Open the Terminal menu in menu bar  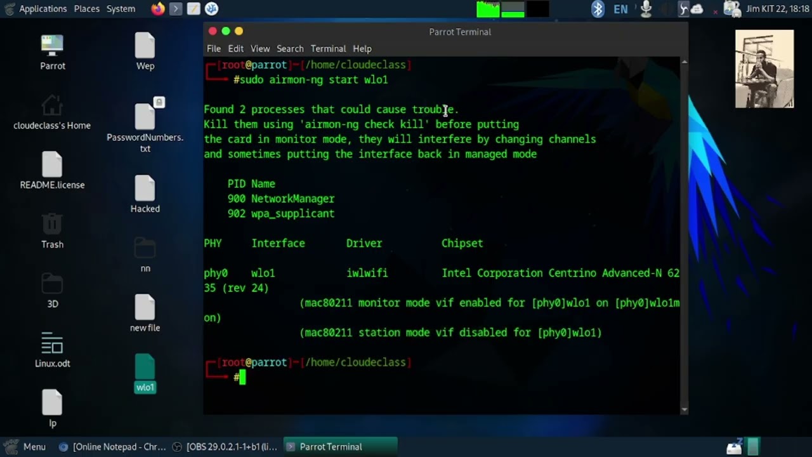coord(328,49)
